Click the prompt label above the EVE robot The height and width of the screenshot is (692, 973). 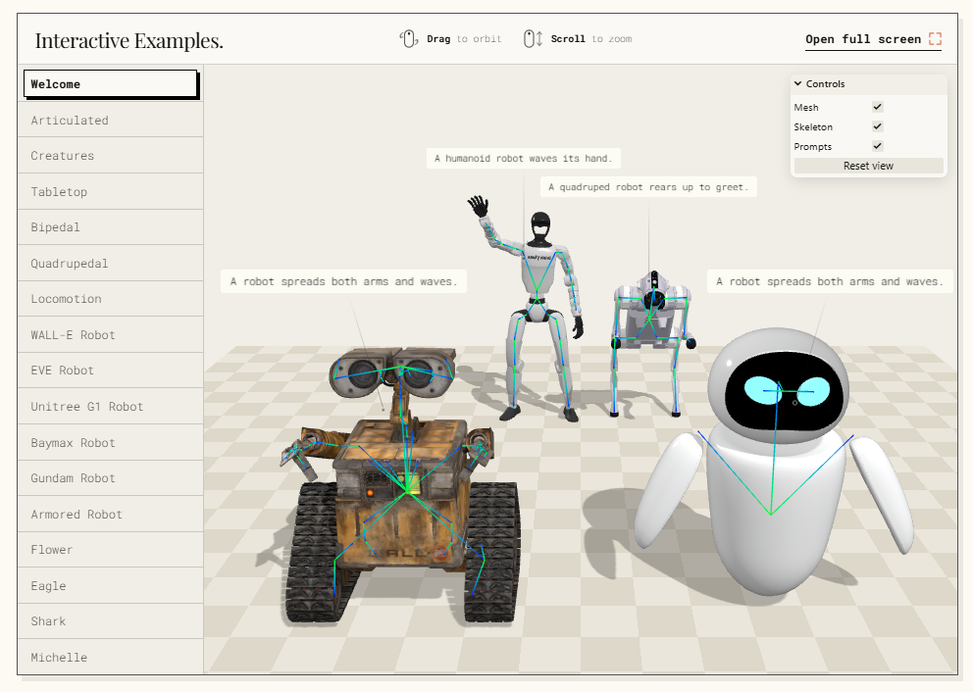pos(830,281)
